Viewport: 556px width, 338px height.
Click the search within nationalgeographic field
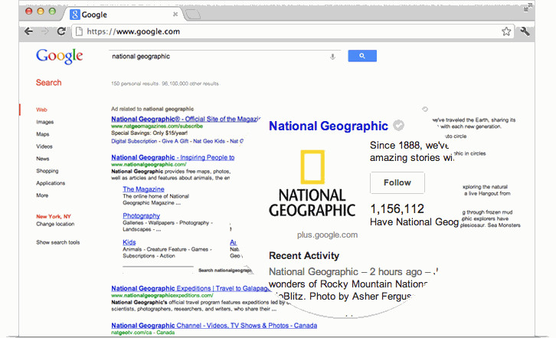tap(159, 271)
